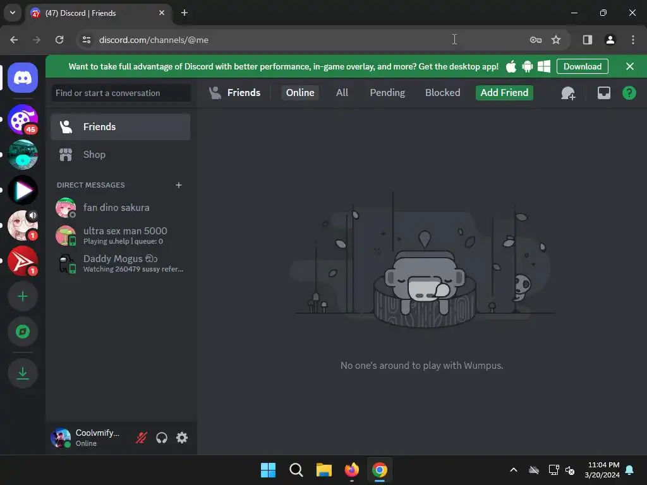Switch to the All friends tab
Viewport: 647px width, 485px height.
(342, 93)
